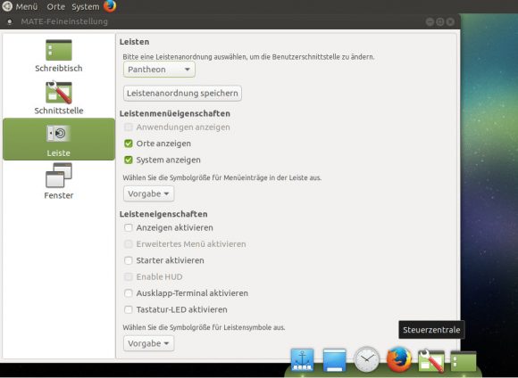
Task: Toggle the Anwendungen anzeigen checkbox
Action: [129, 127]
